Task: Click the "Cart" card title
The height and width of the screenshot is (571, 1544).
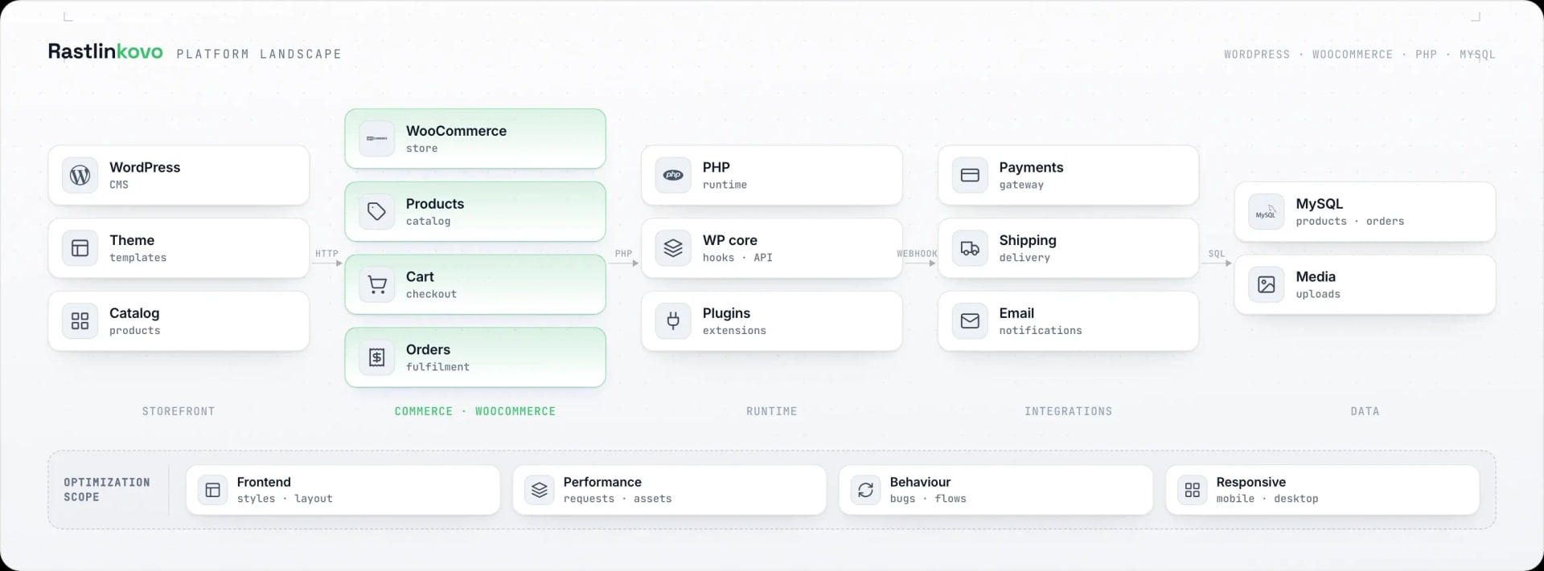Action: point(420,276)
